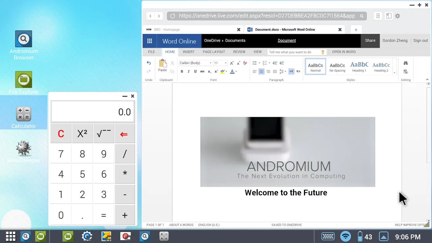This screenshot has height=243, width=432.
Task: Toggle Underline formatting
Action: coord(195,72)
